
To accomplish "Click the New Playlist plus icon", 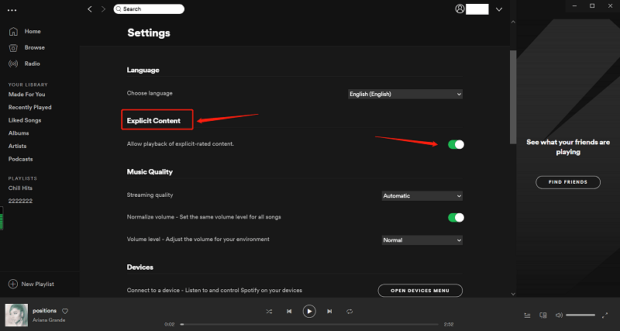I will coord(13,284).
